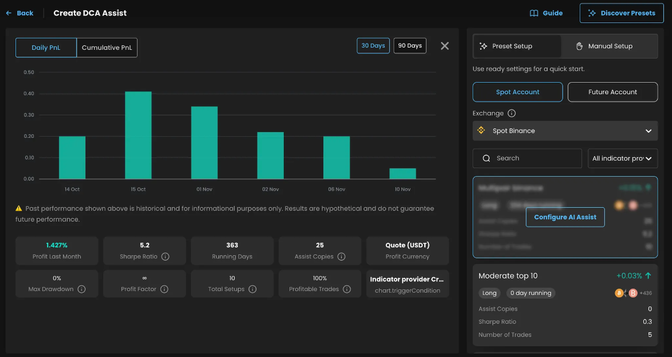
Task: Click the Profitable Trades info icon
Action: (x=347, y=289)
